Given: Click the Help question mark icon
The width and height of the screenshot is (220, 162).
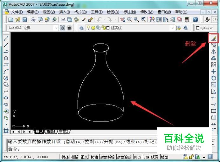Looking at the screenshot, I should (x=195, y=19).
